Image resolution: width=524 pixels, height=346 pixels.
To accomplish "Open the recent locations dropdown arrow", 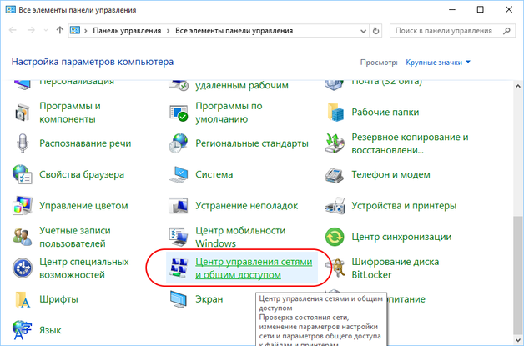I will click(44, 30).
